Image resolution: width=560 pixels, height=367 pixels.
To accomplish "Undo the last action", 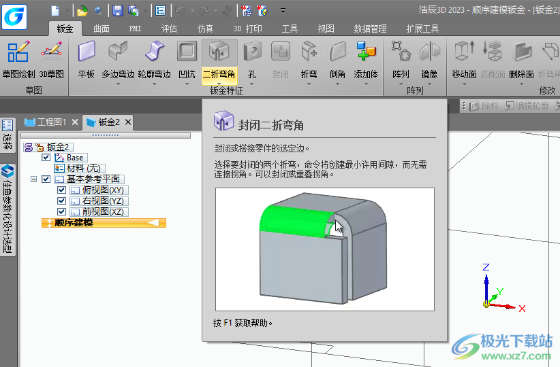I will tap(181, 11).
